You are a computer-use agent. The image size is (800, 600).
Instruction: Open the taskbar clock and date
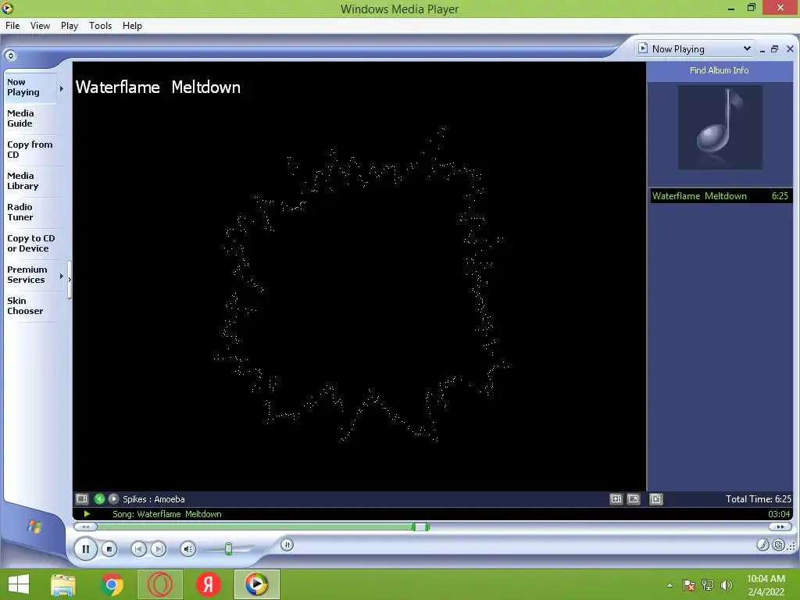[x=766, y=585]
